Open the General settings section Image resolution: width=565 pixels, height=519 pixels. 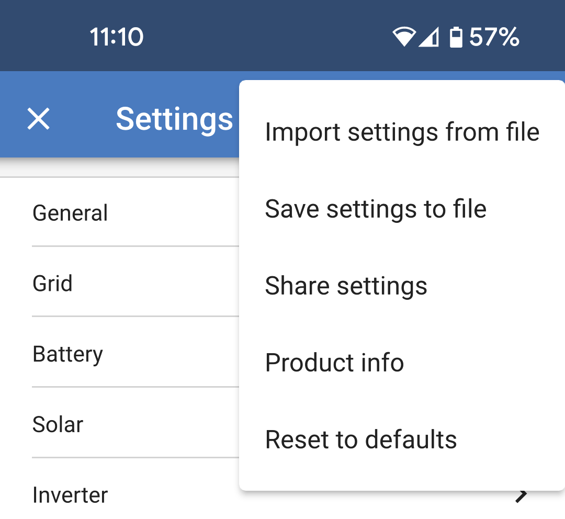pos(70,213)
